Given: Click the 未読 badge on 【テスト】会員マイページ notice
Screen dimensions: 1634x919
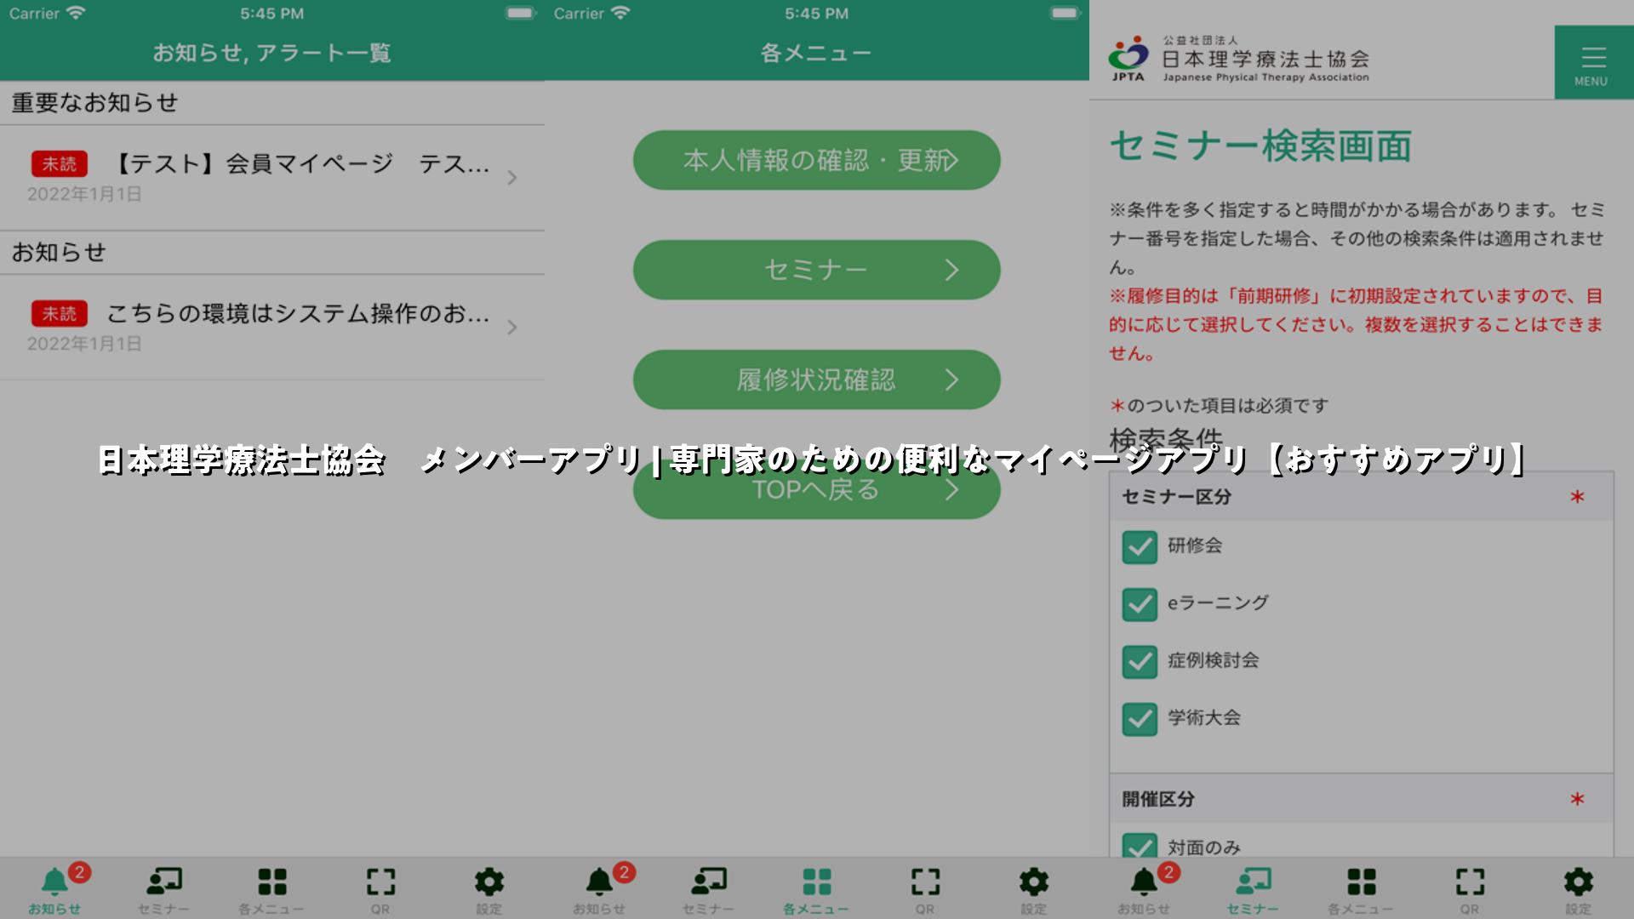Looking at the screenshot, I should pyautogui.click(x=60, y=164).
